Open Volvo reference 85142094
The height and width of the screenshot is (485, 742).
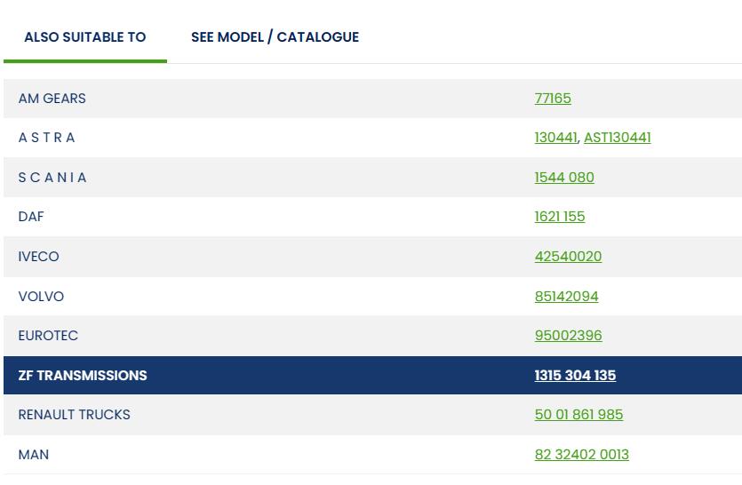tap(566, 297)
